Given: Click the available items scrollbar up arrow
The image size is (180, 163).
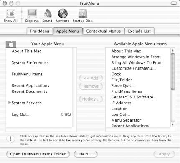Looking at the screenshot, I should (172, 50).
